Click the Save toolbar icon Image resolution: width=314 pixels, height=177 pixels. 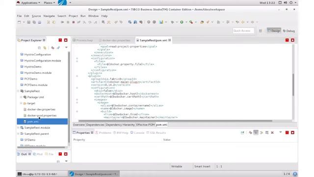coord(28,22)
